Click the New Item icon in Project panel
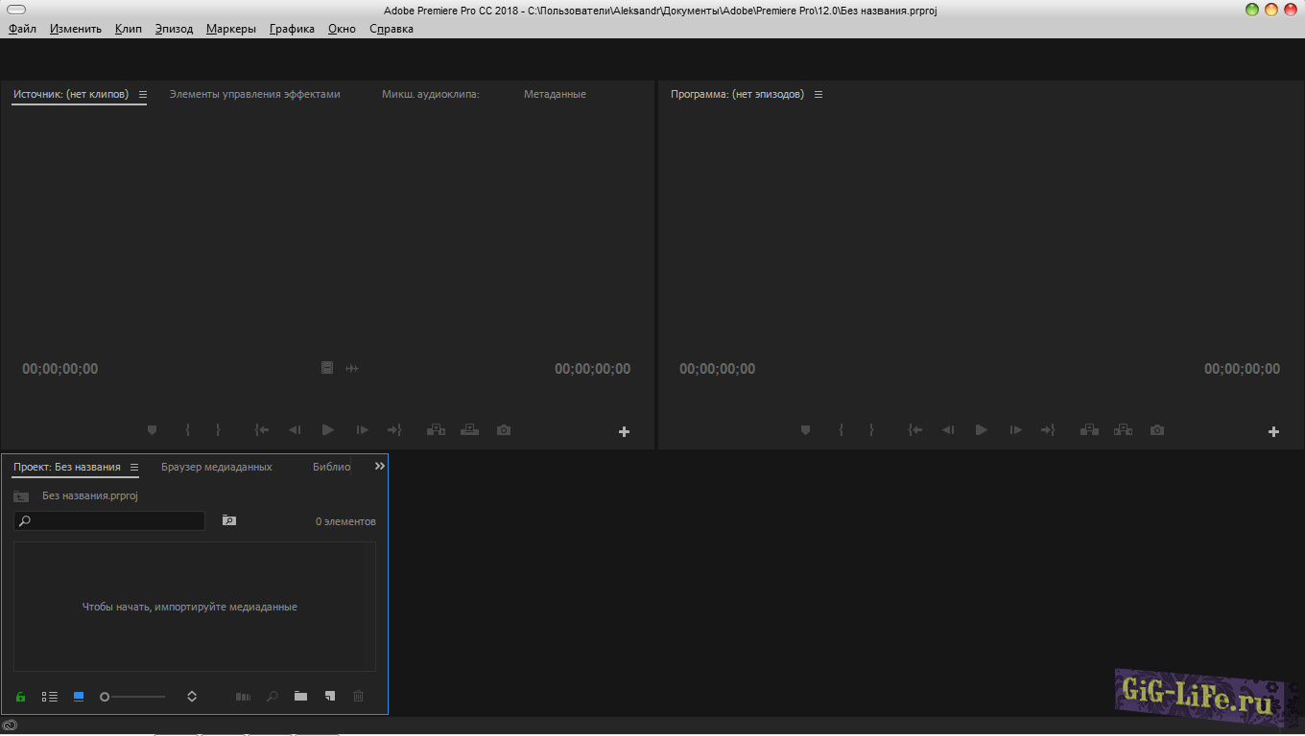 click(329, 697)
